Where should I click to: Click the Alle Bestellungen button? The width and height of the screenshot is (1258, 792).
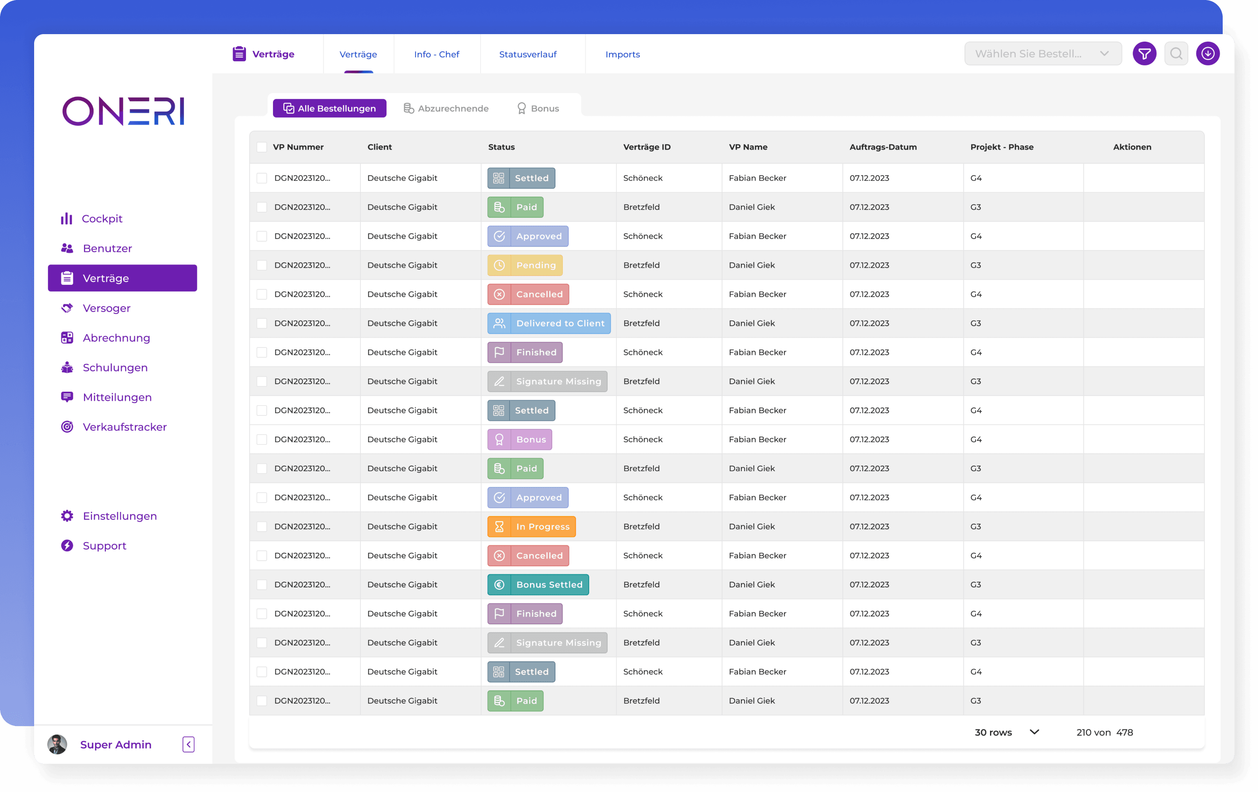(x=329, y=108)
